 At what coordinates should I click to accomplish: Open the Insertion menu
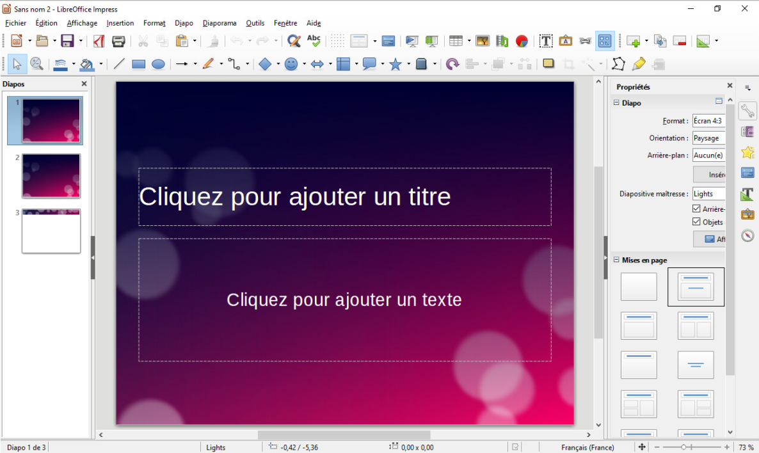[120, 23]
